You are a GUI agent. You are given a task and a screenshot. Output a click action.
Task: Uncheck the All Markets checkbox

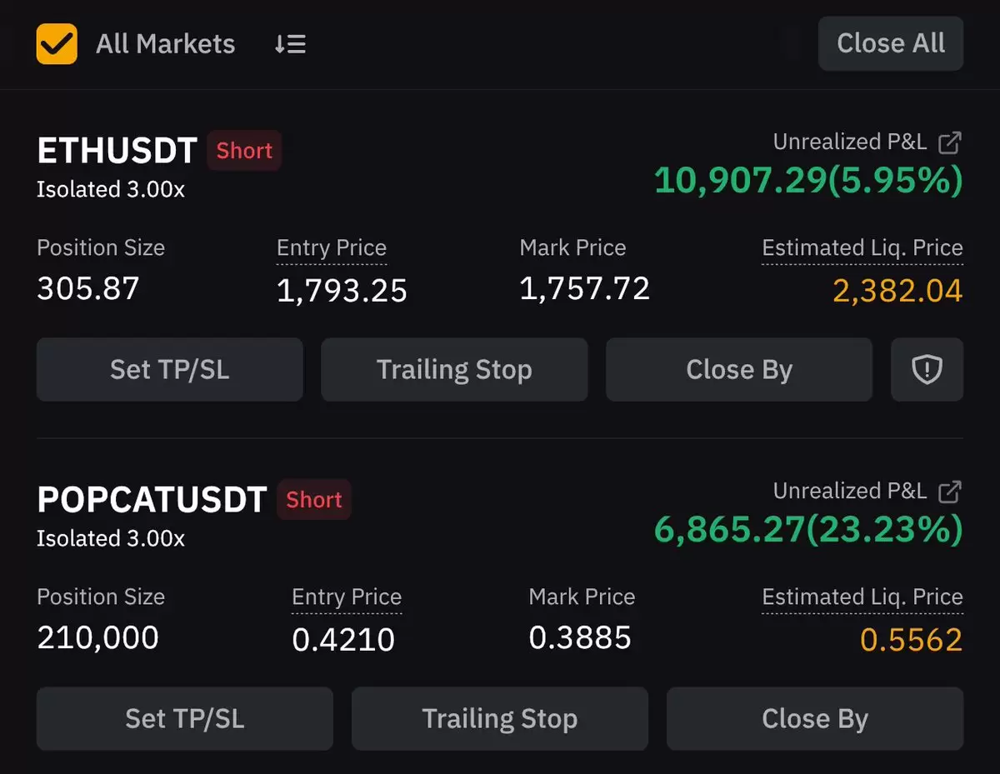57,43
